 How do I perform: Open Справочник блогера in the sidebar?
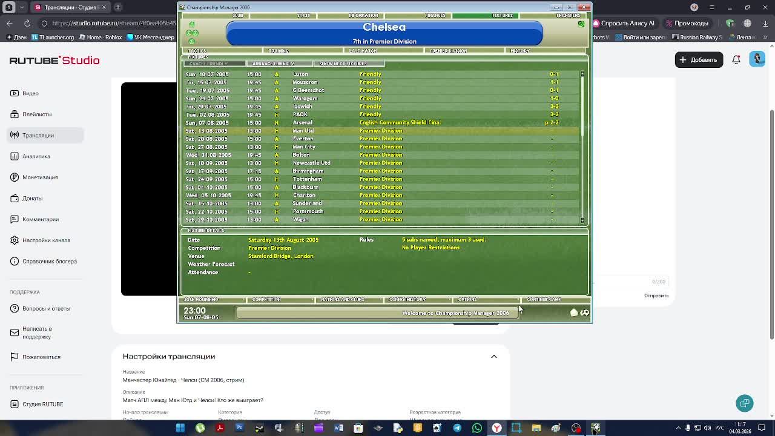50,261
